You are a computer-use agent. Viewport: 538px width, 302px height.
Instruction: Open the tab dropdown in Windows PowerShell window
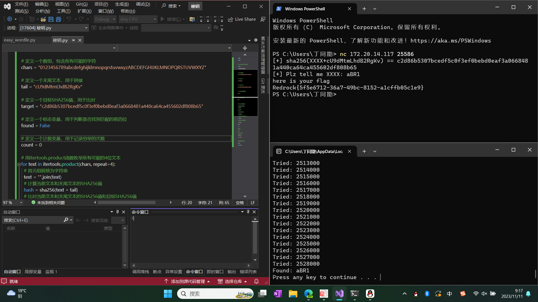point(375,9)
